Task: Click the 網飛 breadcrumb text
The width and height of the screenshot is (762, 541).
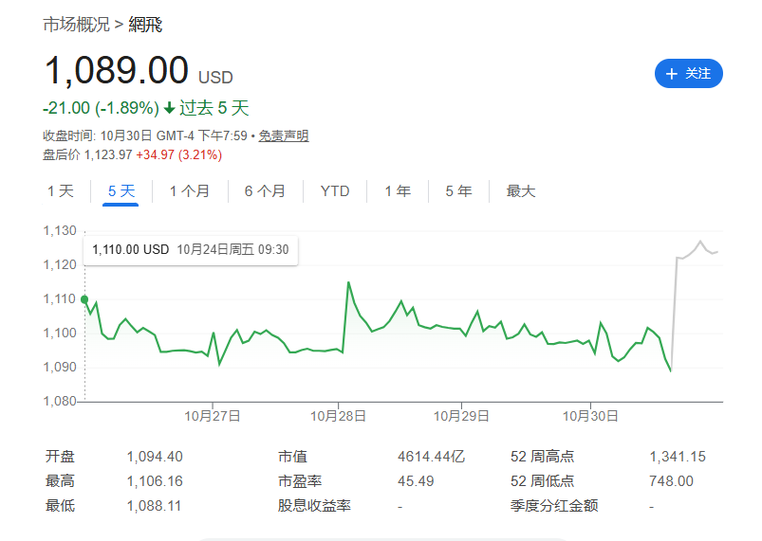Action: click(145, 25)
